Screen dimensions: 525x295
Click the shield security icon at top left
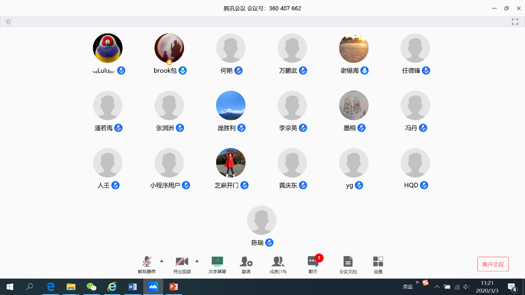tap(8, 22)
